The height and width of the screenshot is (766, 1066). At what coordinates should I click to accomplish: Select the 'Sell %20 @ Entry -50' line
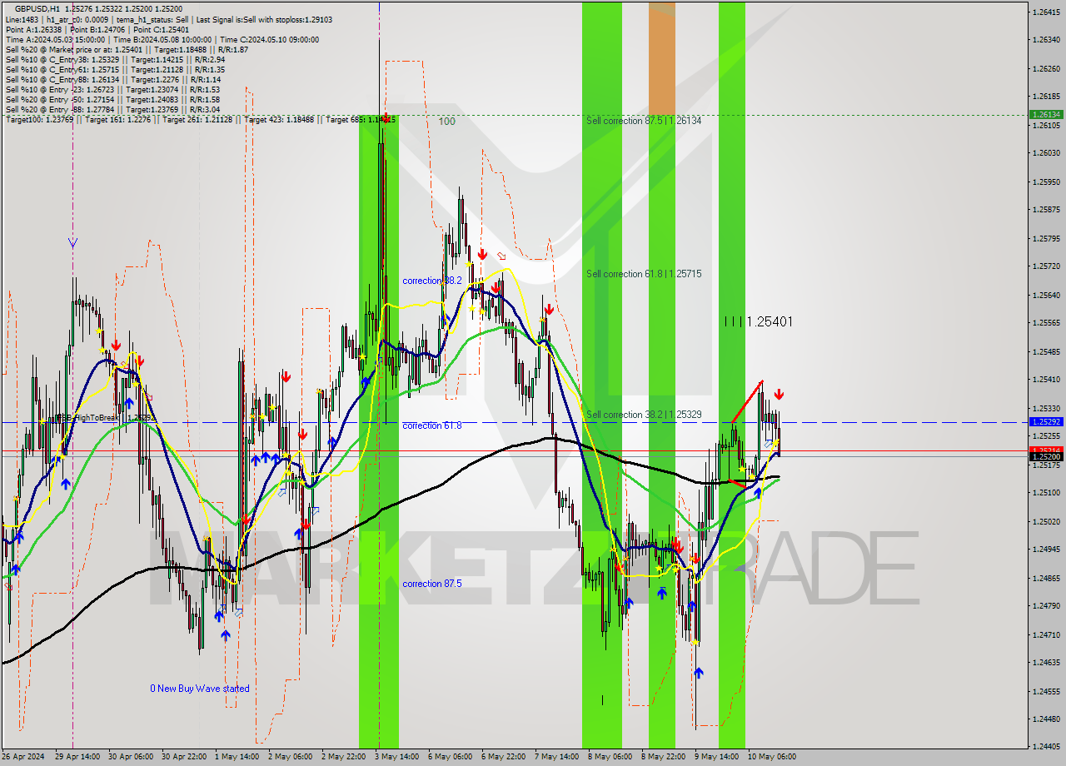[112, 99]
